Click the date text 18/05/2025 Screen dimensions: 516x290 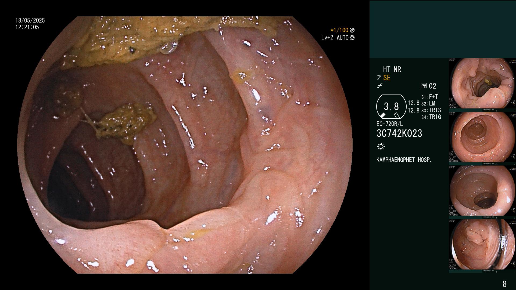pyautogui.click(x=30, y=20)
